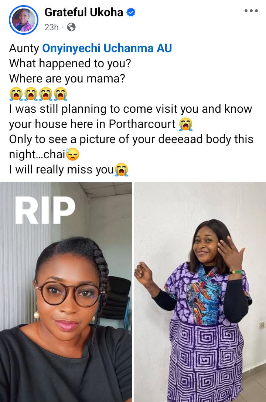Image resolution: width=266 pixels, height=402 pixels.
Task: Click the text What happened to you?
Action: pos(70,63)
